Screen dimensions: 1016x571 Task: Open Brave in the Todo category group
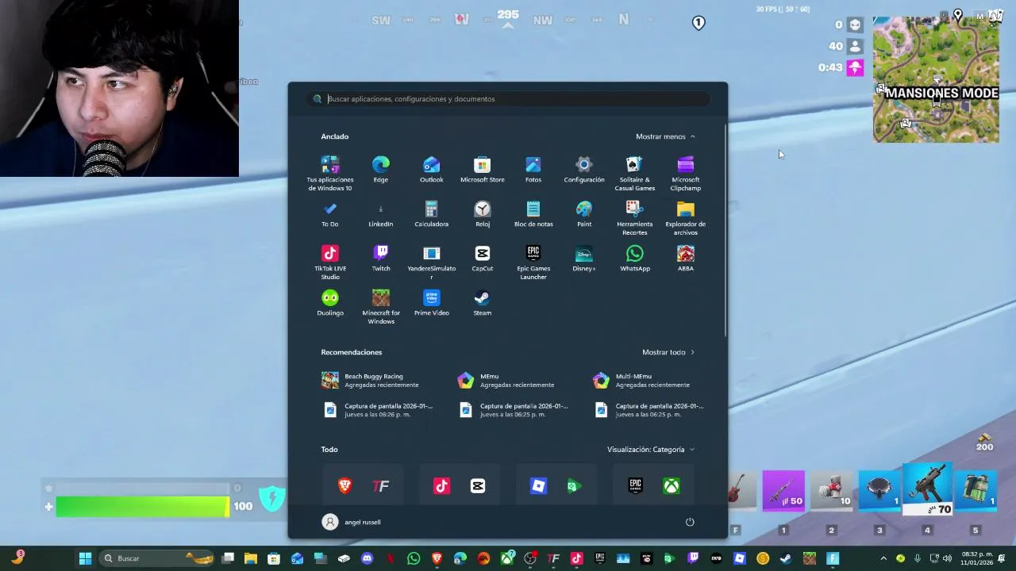tap(344, 486)
